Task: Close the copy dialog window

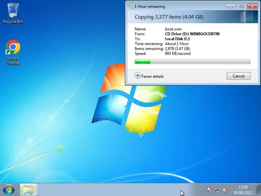Action: tap(252, 7)
